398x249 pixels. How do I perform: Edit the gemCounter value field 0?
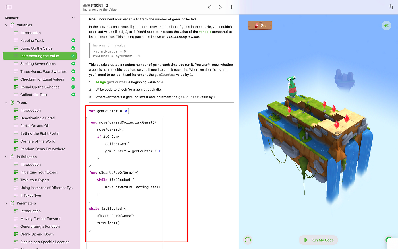coord(126,111)
